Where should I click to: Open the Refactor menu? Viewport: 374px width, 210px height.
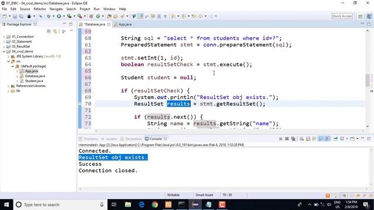coord(40,9)
